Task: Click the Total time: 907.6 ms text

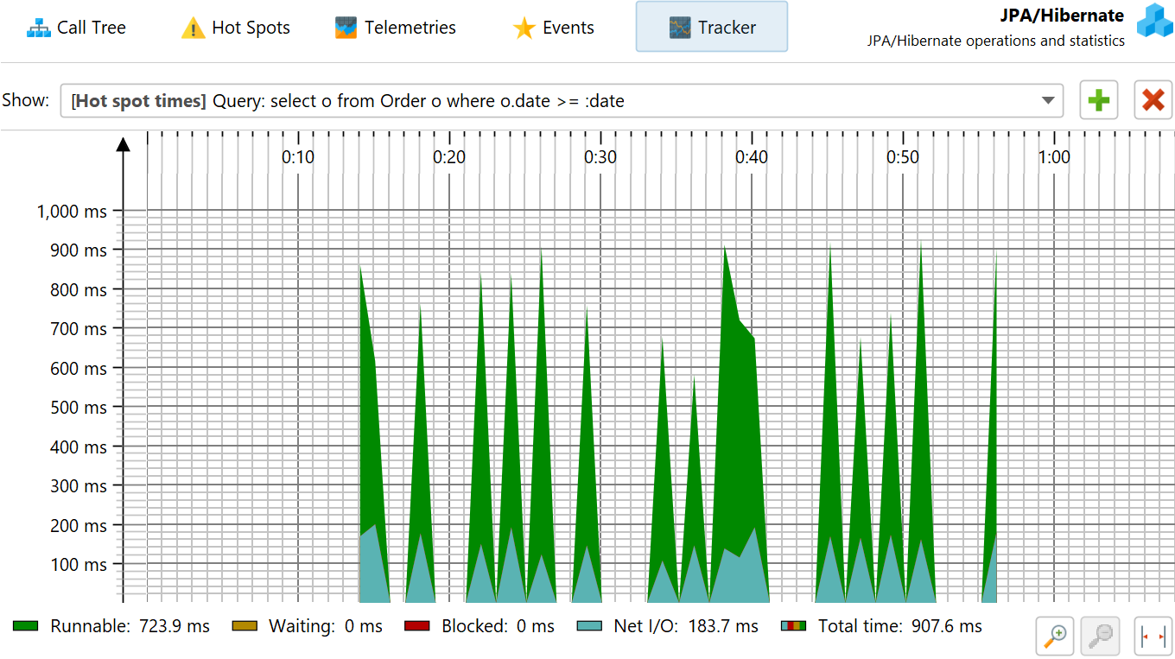Action: [900, 626]
